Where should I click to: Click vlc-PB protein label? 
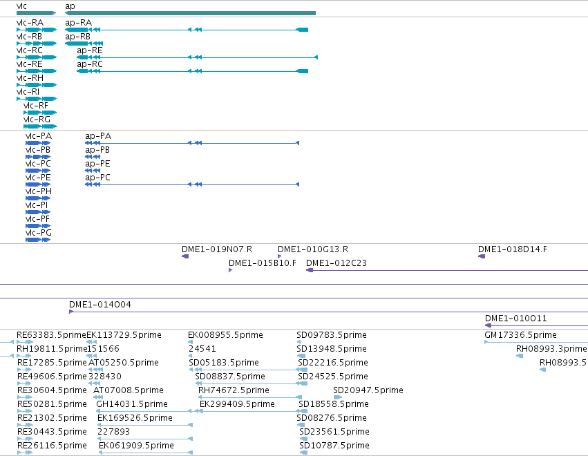click(38, 150)
